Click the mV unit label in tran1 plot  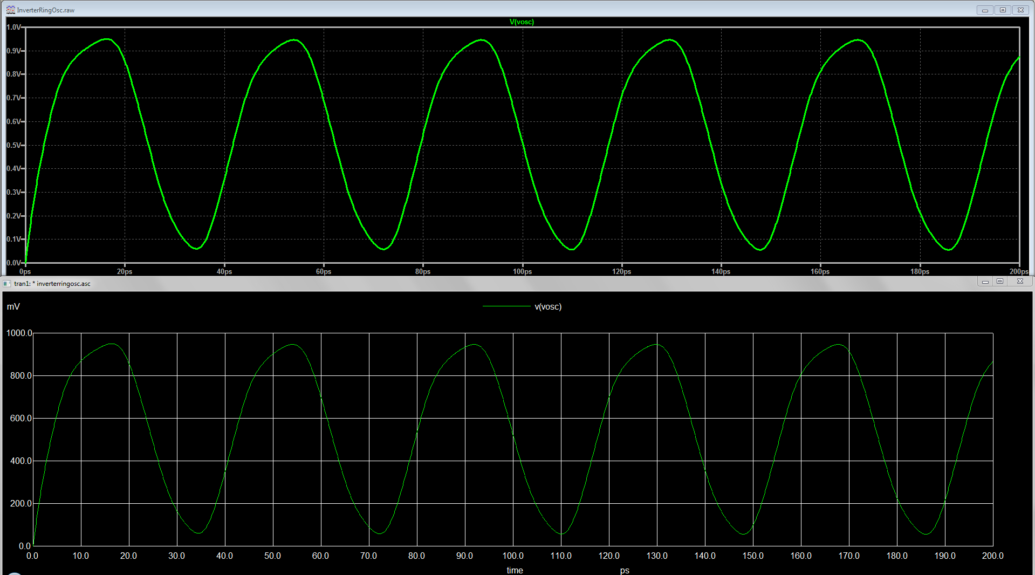(13, 306)
